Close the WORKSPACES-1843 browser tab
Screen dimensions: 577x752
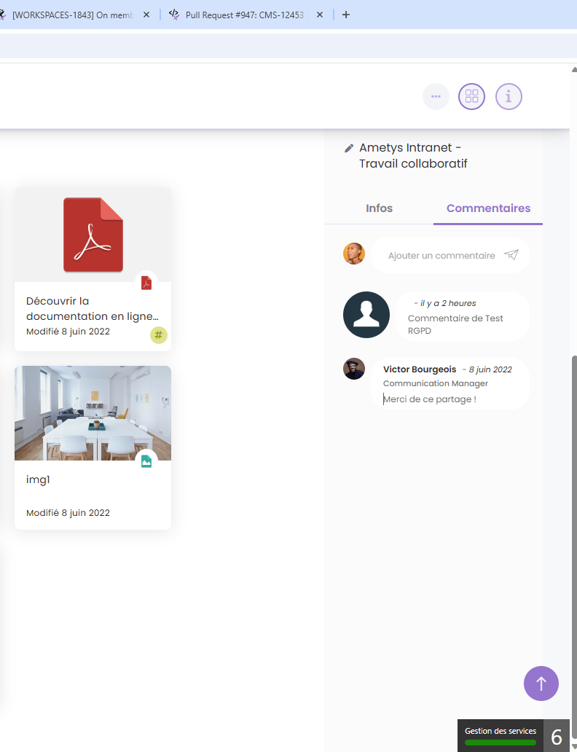(x=146, y=15)
